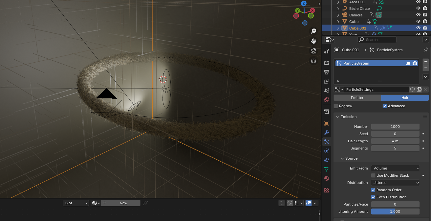431x221 pixels.
Task: Click the viewport pan hand icon
Action: 313,41
